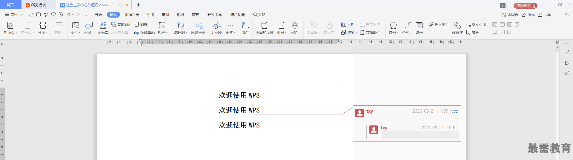This screenshot has height=160, width=573.
Task: Click the 访客登录 guest login button
Action: [525, 5]
